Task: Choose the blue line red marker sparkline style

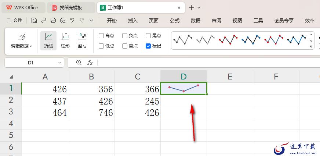Action: (x=274, y=40)
